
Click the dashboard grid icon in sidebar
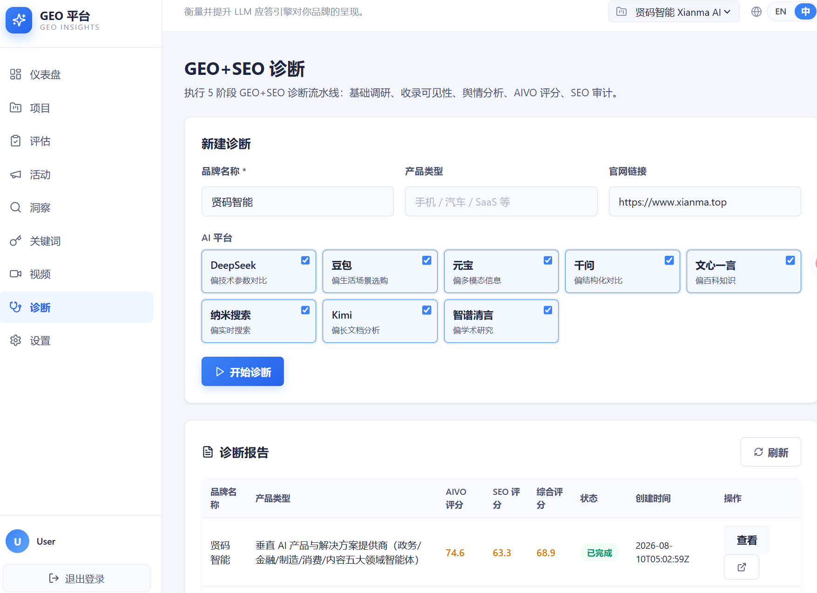(16, 74)
